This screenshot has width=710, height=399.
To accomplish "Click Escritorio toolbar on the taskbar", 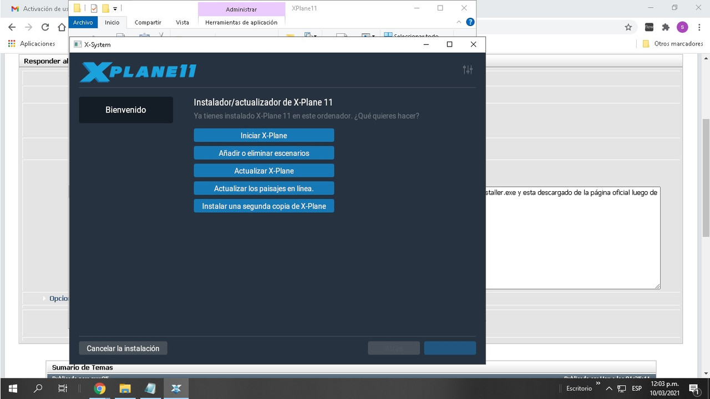I will point(579,388).
